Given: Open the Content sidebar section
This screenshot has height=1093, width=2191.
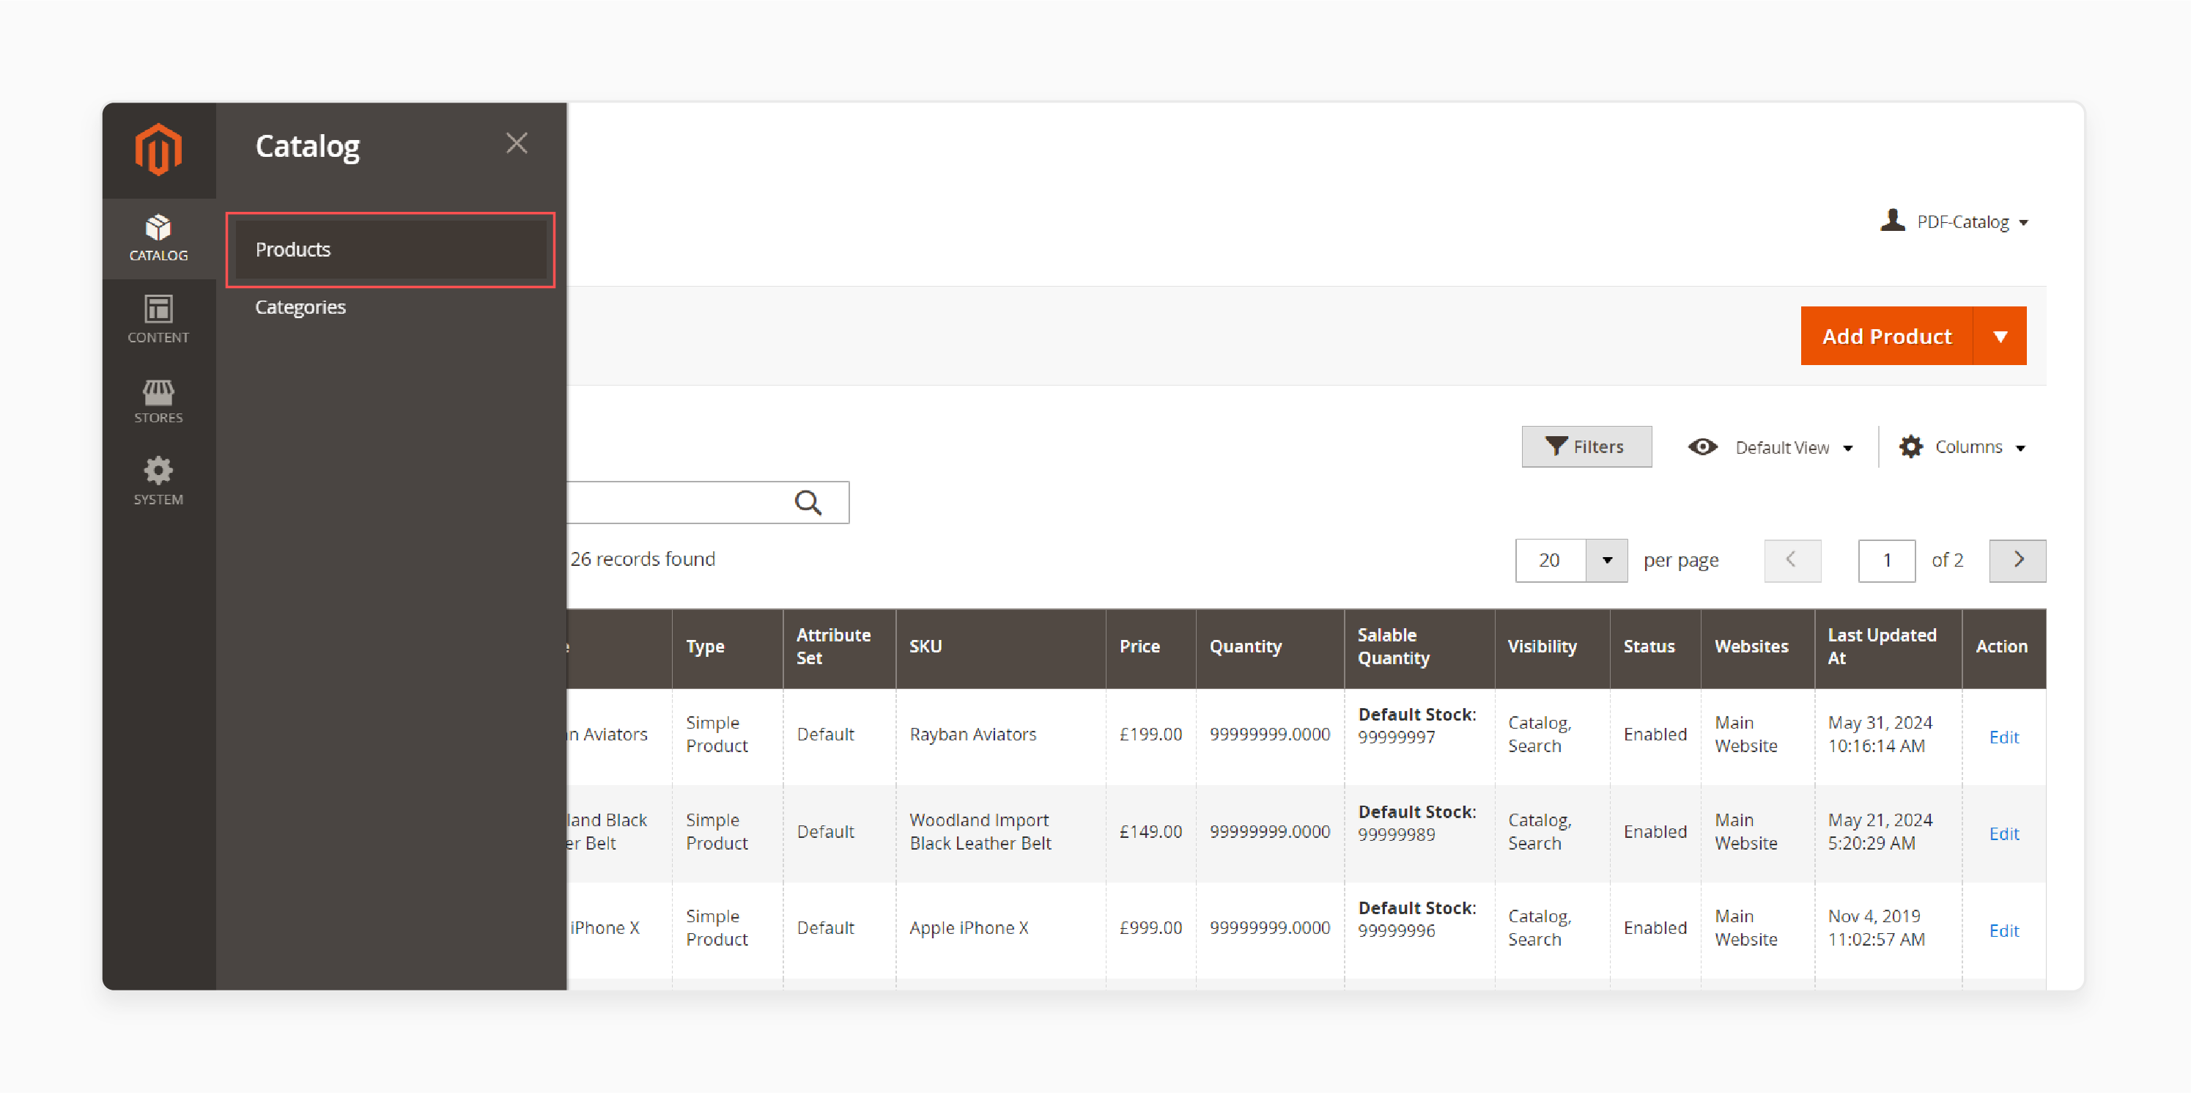Looking at the screenshot, I should (x=158, y=320).
